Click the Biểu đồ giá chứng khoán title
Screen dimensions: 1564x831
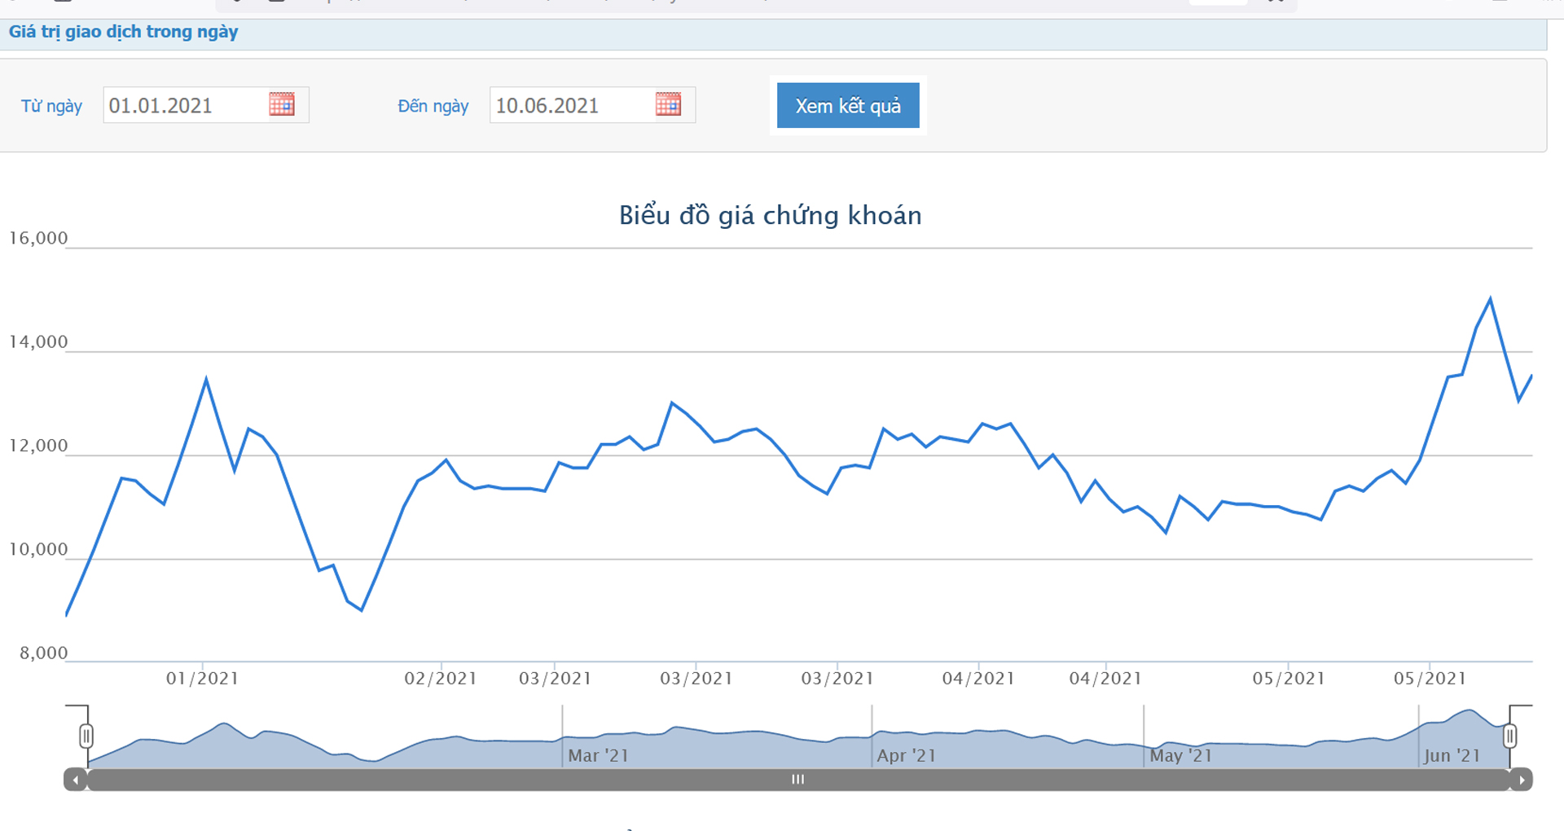pyautogui.click(x=770, y=215)
